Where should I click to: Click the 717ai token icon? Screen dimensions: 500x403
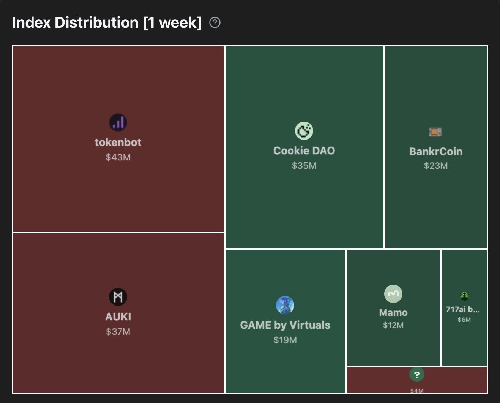[464, 296]
